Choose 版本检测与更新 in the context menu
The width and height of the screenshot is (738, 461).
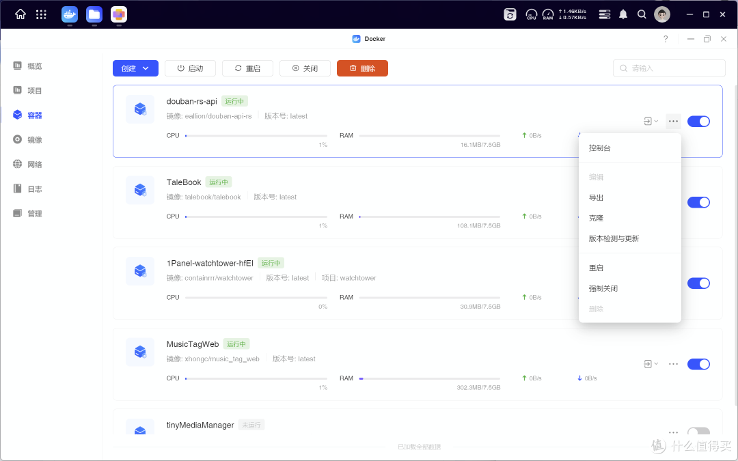pyautogui.click(x=614, y=239)
